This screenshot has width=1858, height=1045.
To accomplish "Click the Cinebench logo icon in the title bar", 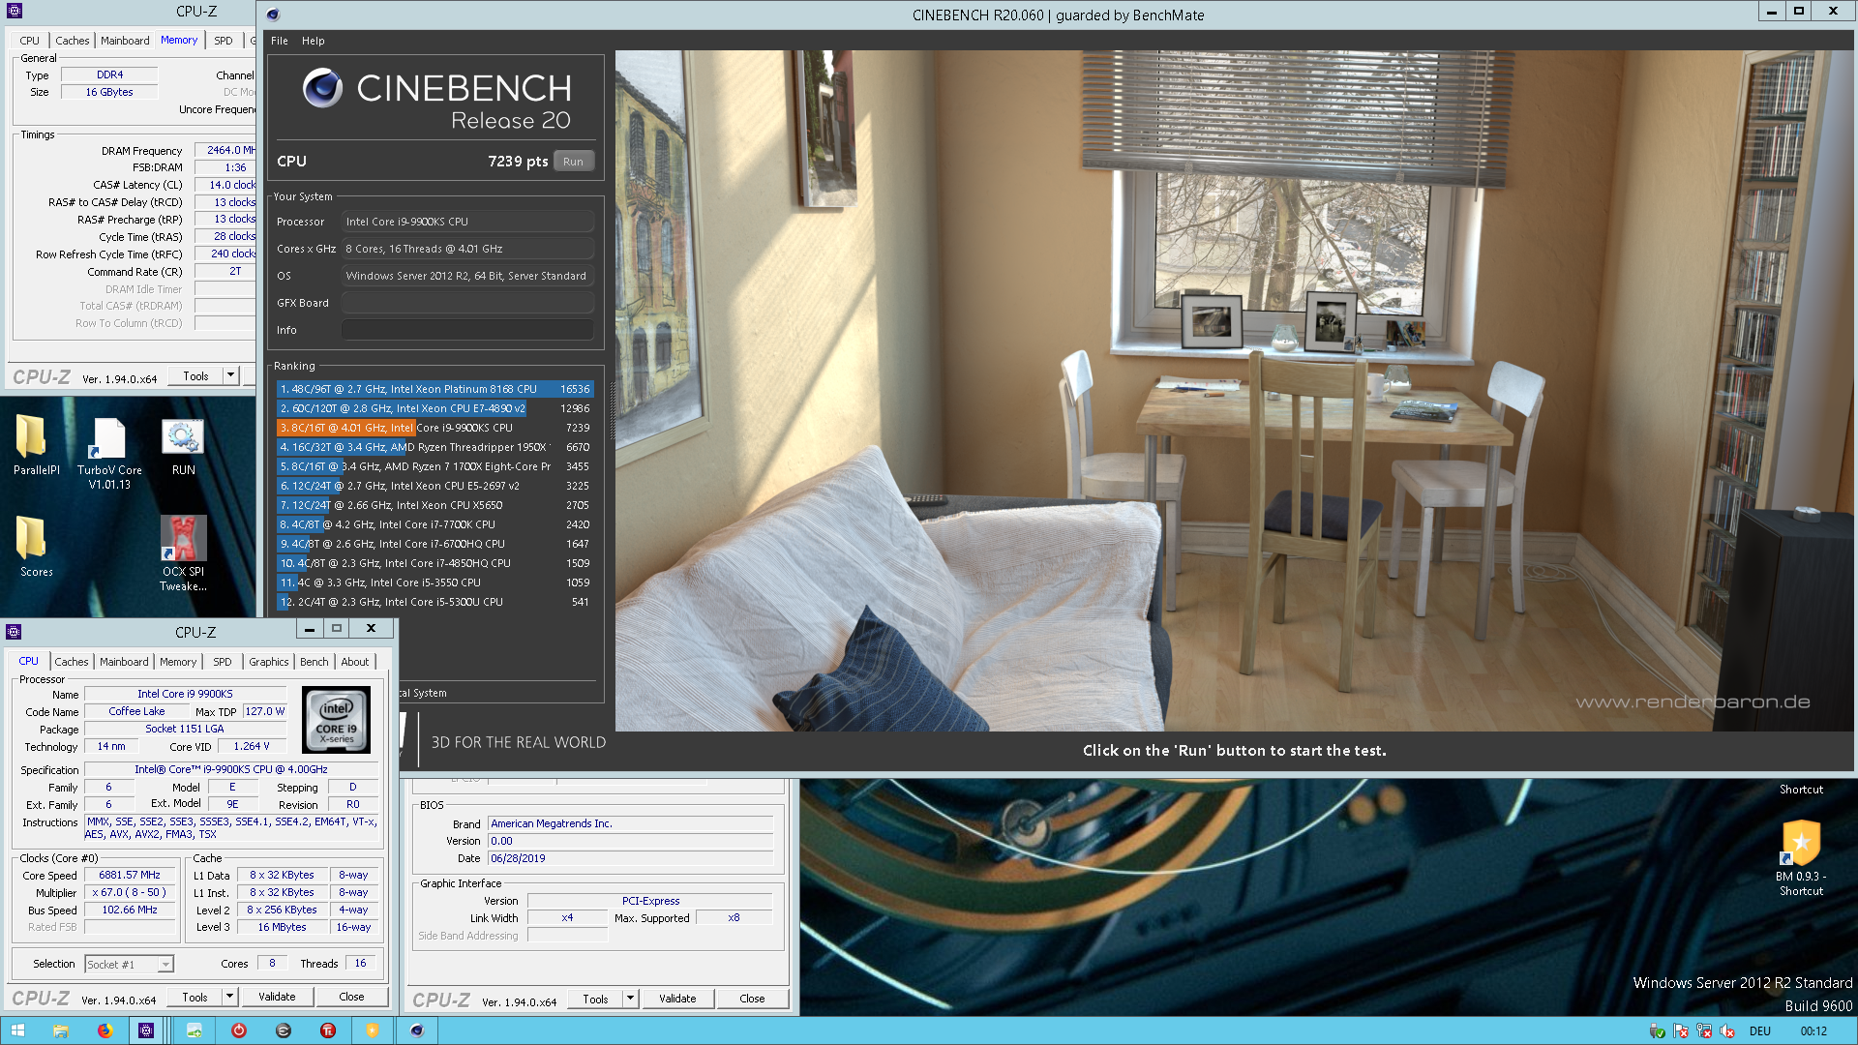I will [x=273, y=15].
